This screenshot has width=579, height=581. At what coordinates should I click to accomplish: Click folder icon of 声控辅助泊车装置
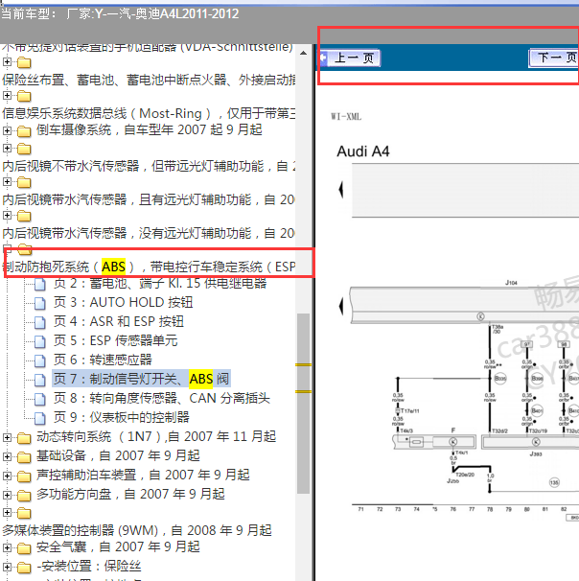point(24,476)
